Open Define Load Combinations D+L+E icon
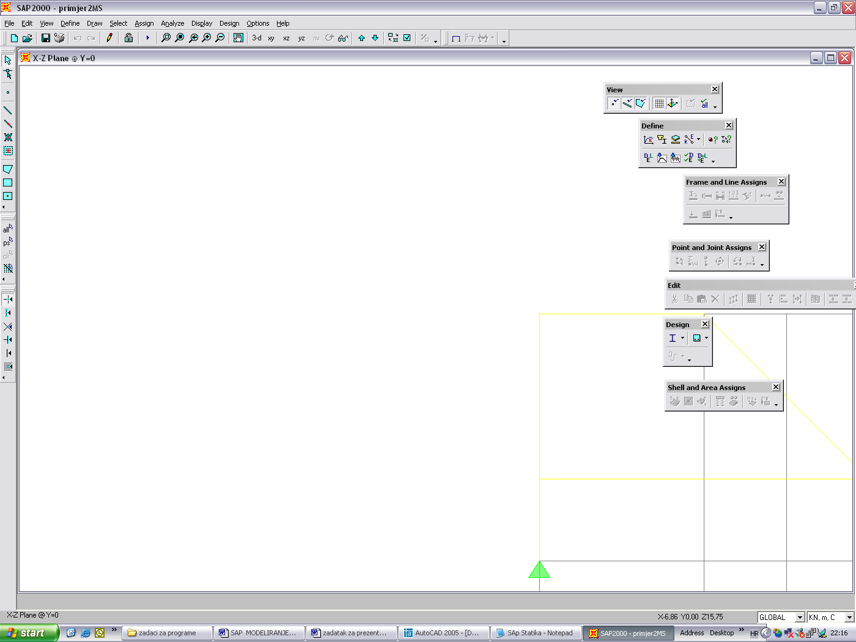 pyautogui.click(x=702, y=158)
